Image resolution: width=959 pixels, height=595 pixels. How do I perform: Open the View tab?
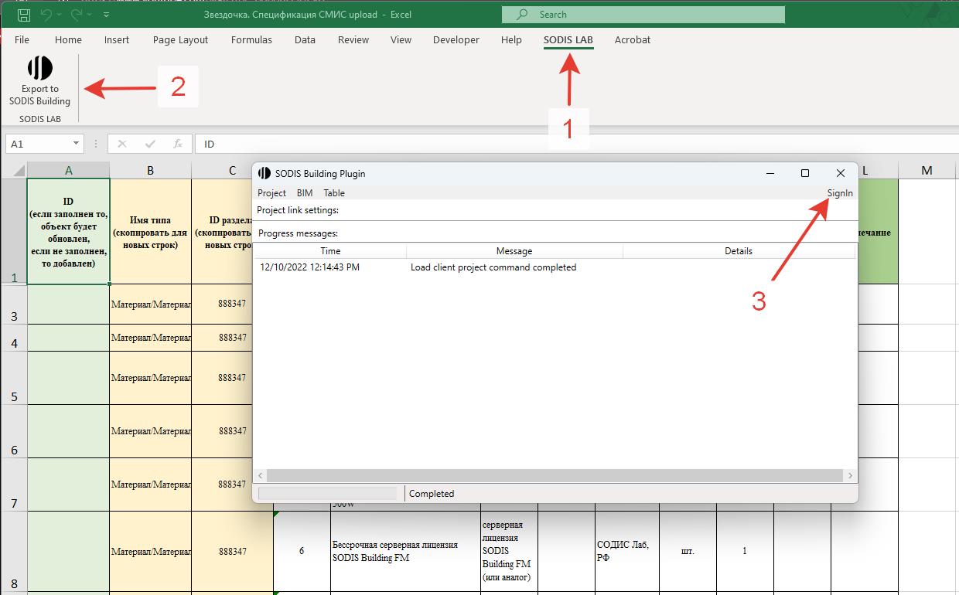pyautogui.click(x=401, y=39)
